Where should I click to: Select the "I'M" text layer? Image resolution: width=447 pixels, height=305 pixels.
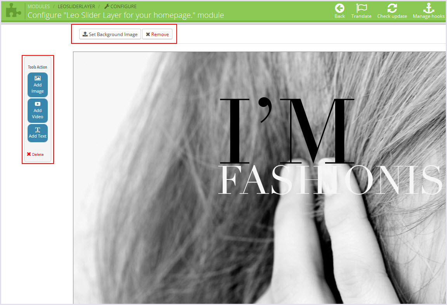287,131
